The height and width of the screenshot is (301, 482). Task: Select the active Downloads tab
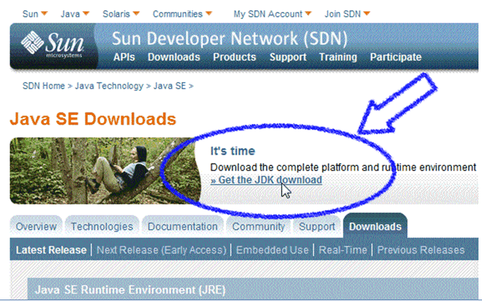[376, 227]
